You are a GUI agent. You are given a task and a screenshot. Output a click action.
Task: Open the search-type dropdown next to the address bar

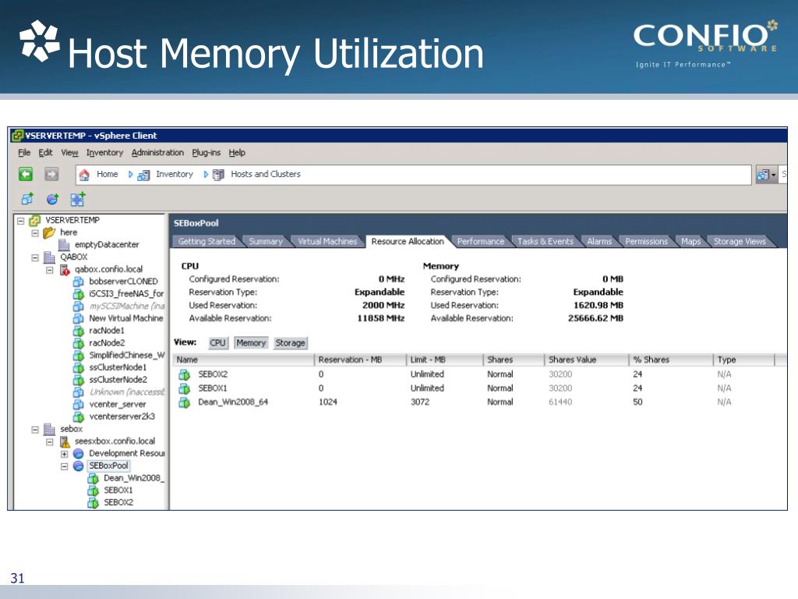pos(767,175)
